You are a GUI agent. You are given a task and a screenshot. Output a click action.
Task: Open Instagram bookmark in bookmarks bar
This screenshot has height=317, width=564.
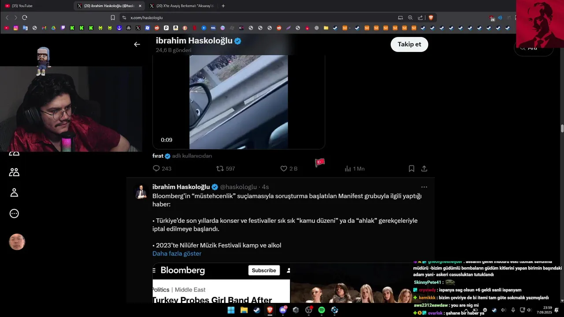click(x=16, y=28)
